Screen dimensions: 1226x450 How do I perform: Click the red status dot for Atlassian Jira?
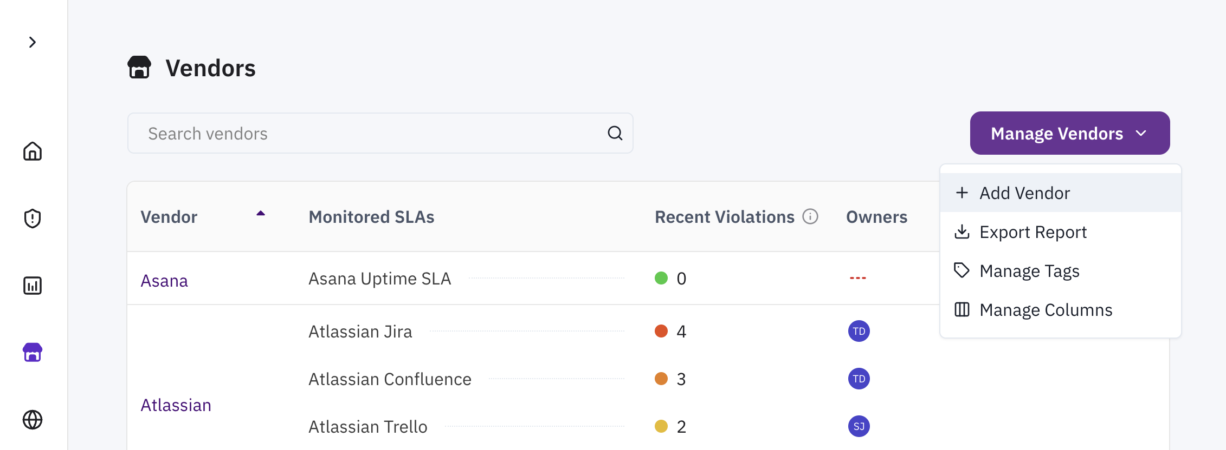coord(661,331)
